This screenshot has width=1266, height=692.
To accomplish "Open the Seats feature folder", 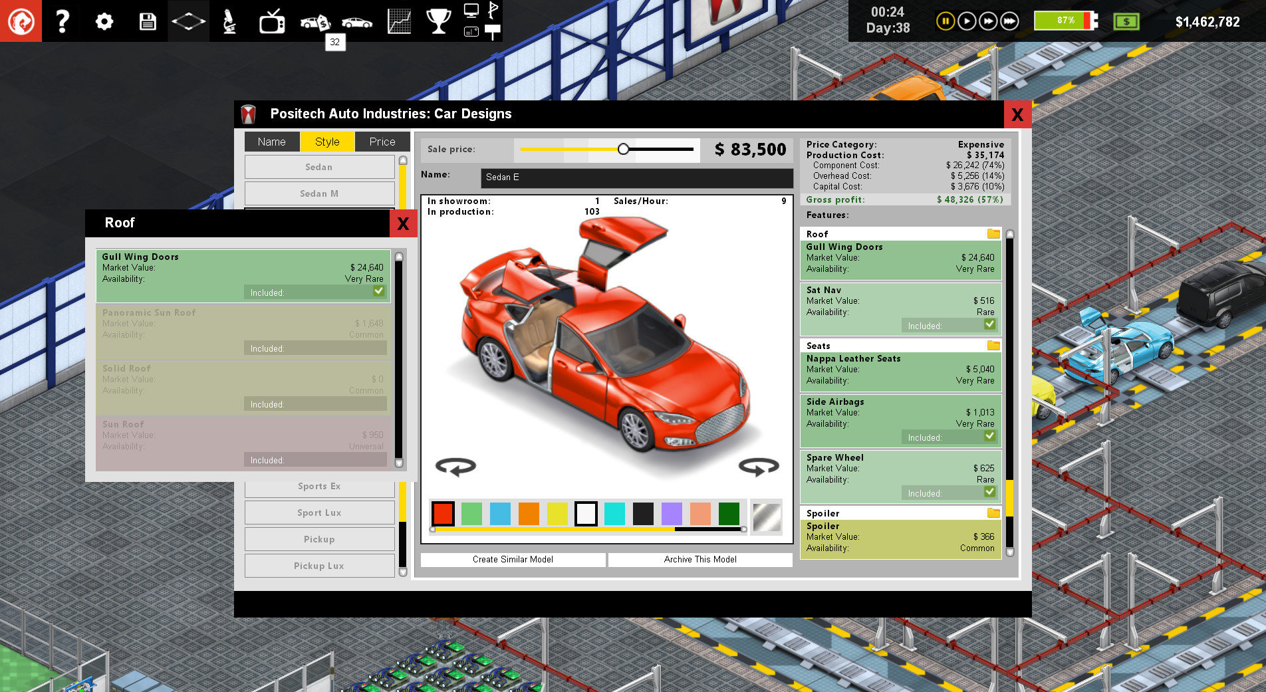I will coord(992,346).
